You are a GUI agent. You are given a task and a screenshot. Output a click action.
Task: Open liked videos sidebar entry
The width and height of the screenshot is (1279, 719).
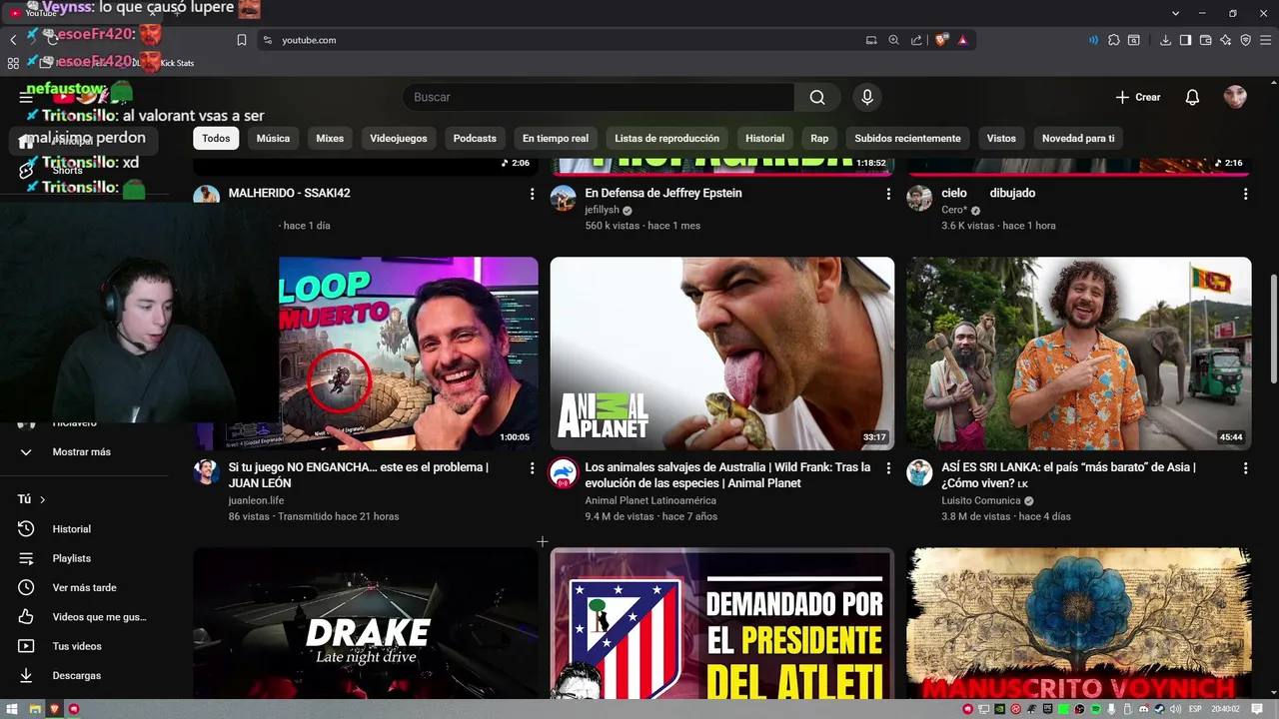tap(84, 617)
